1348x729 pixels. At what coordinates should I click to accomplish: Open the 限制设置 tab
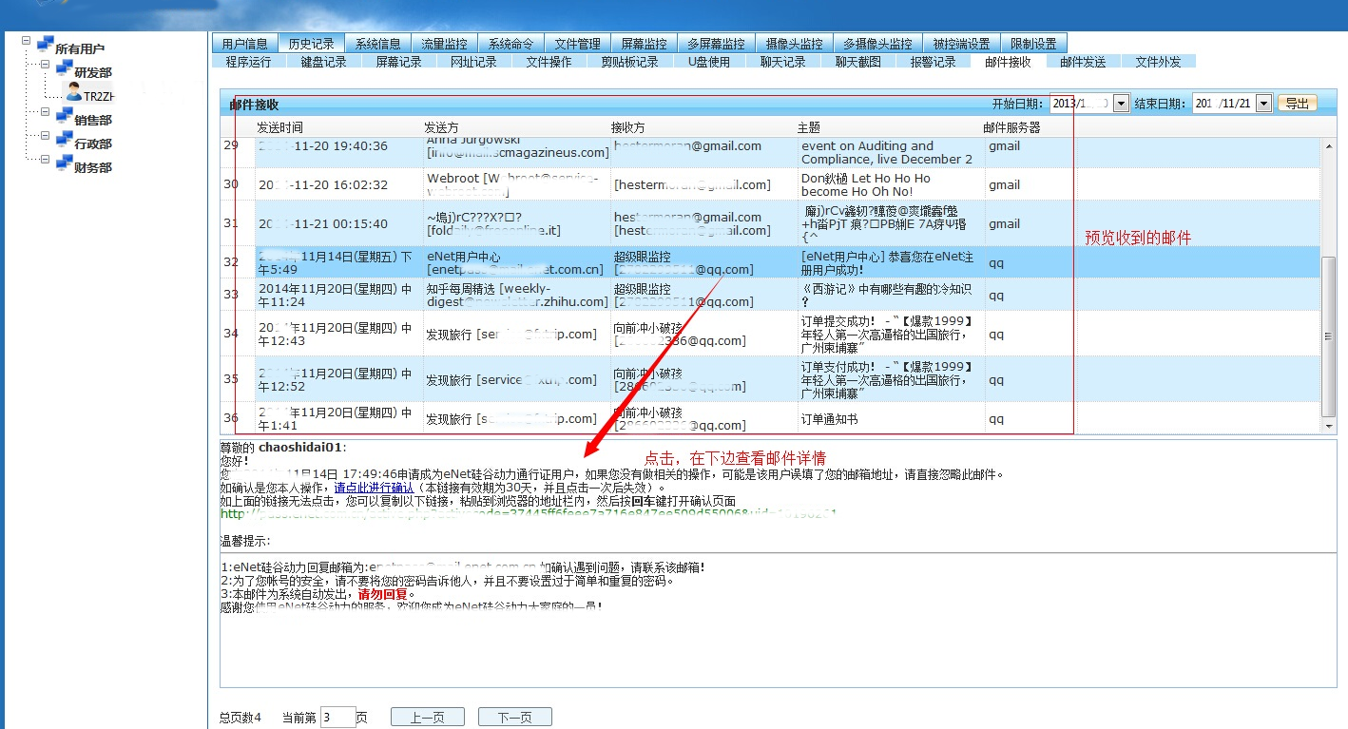[1033, 43]
